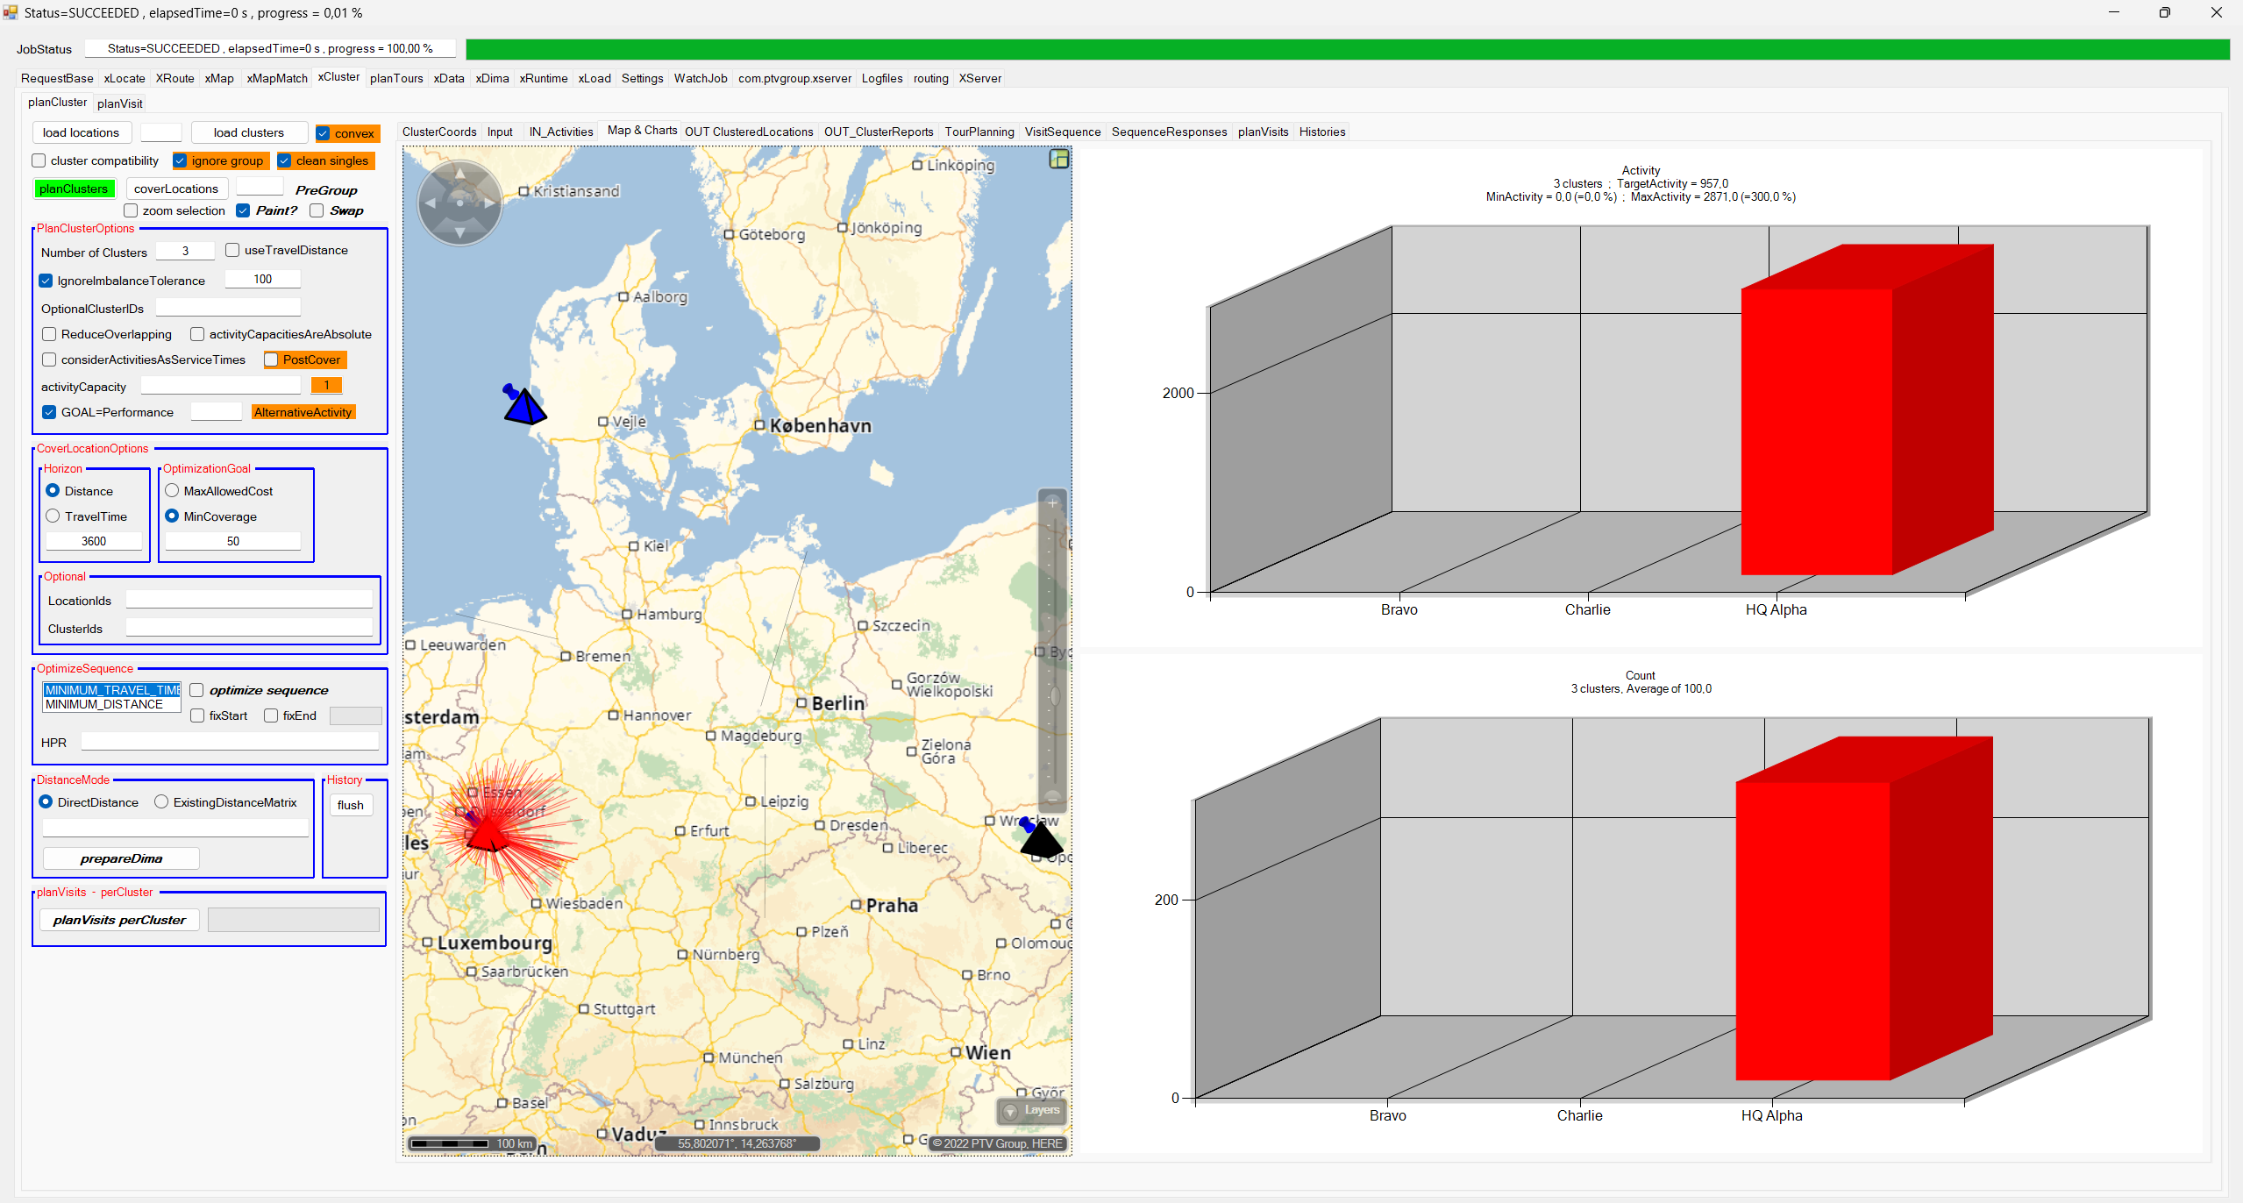Uncheck the convex checkbox

pyautogui.click(x=324, y=133)
